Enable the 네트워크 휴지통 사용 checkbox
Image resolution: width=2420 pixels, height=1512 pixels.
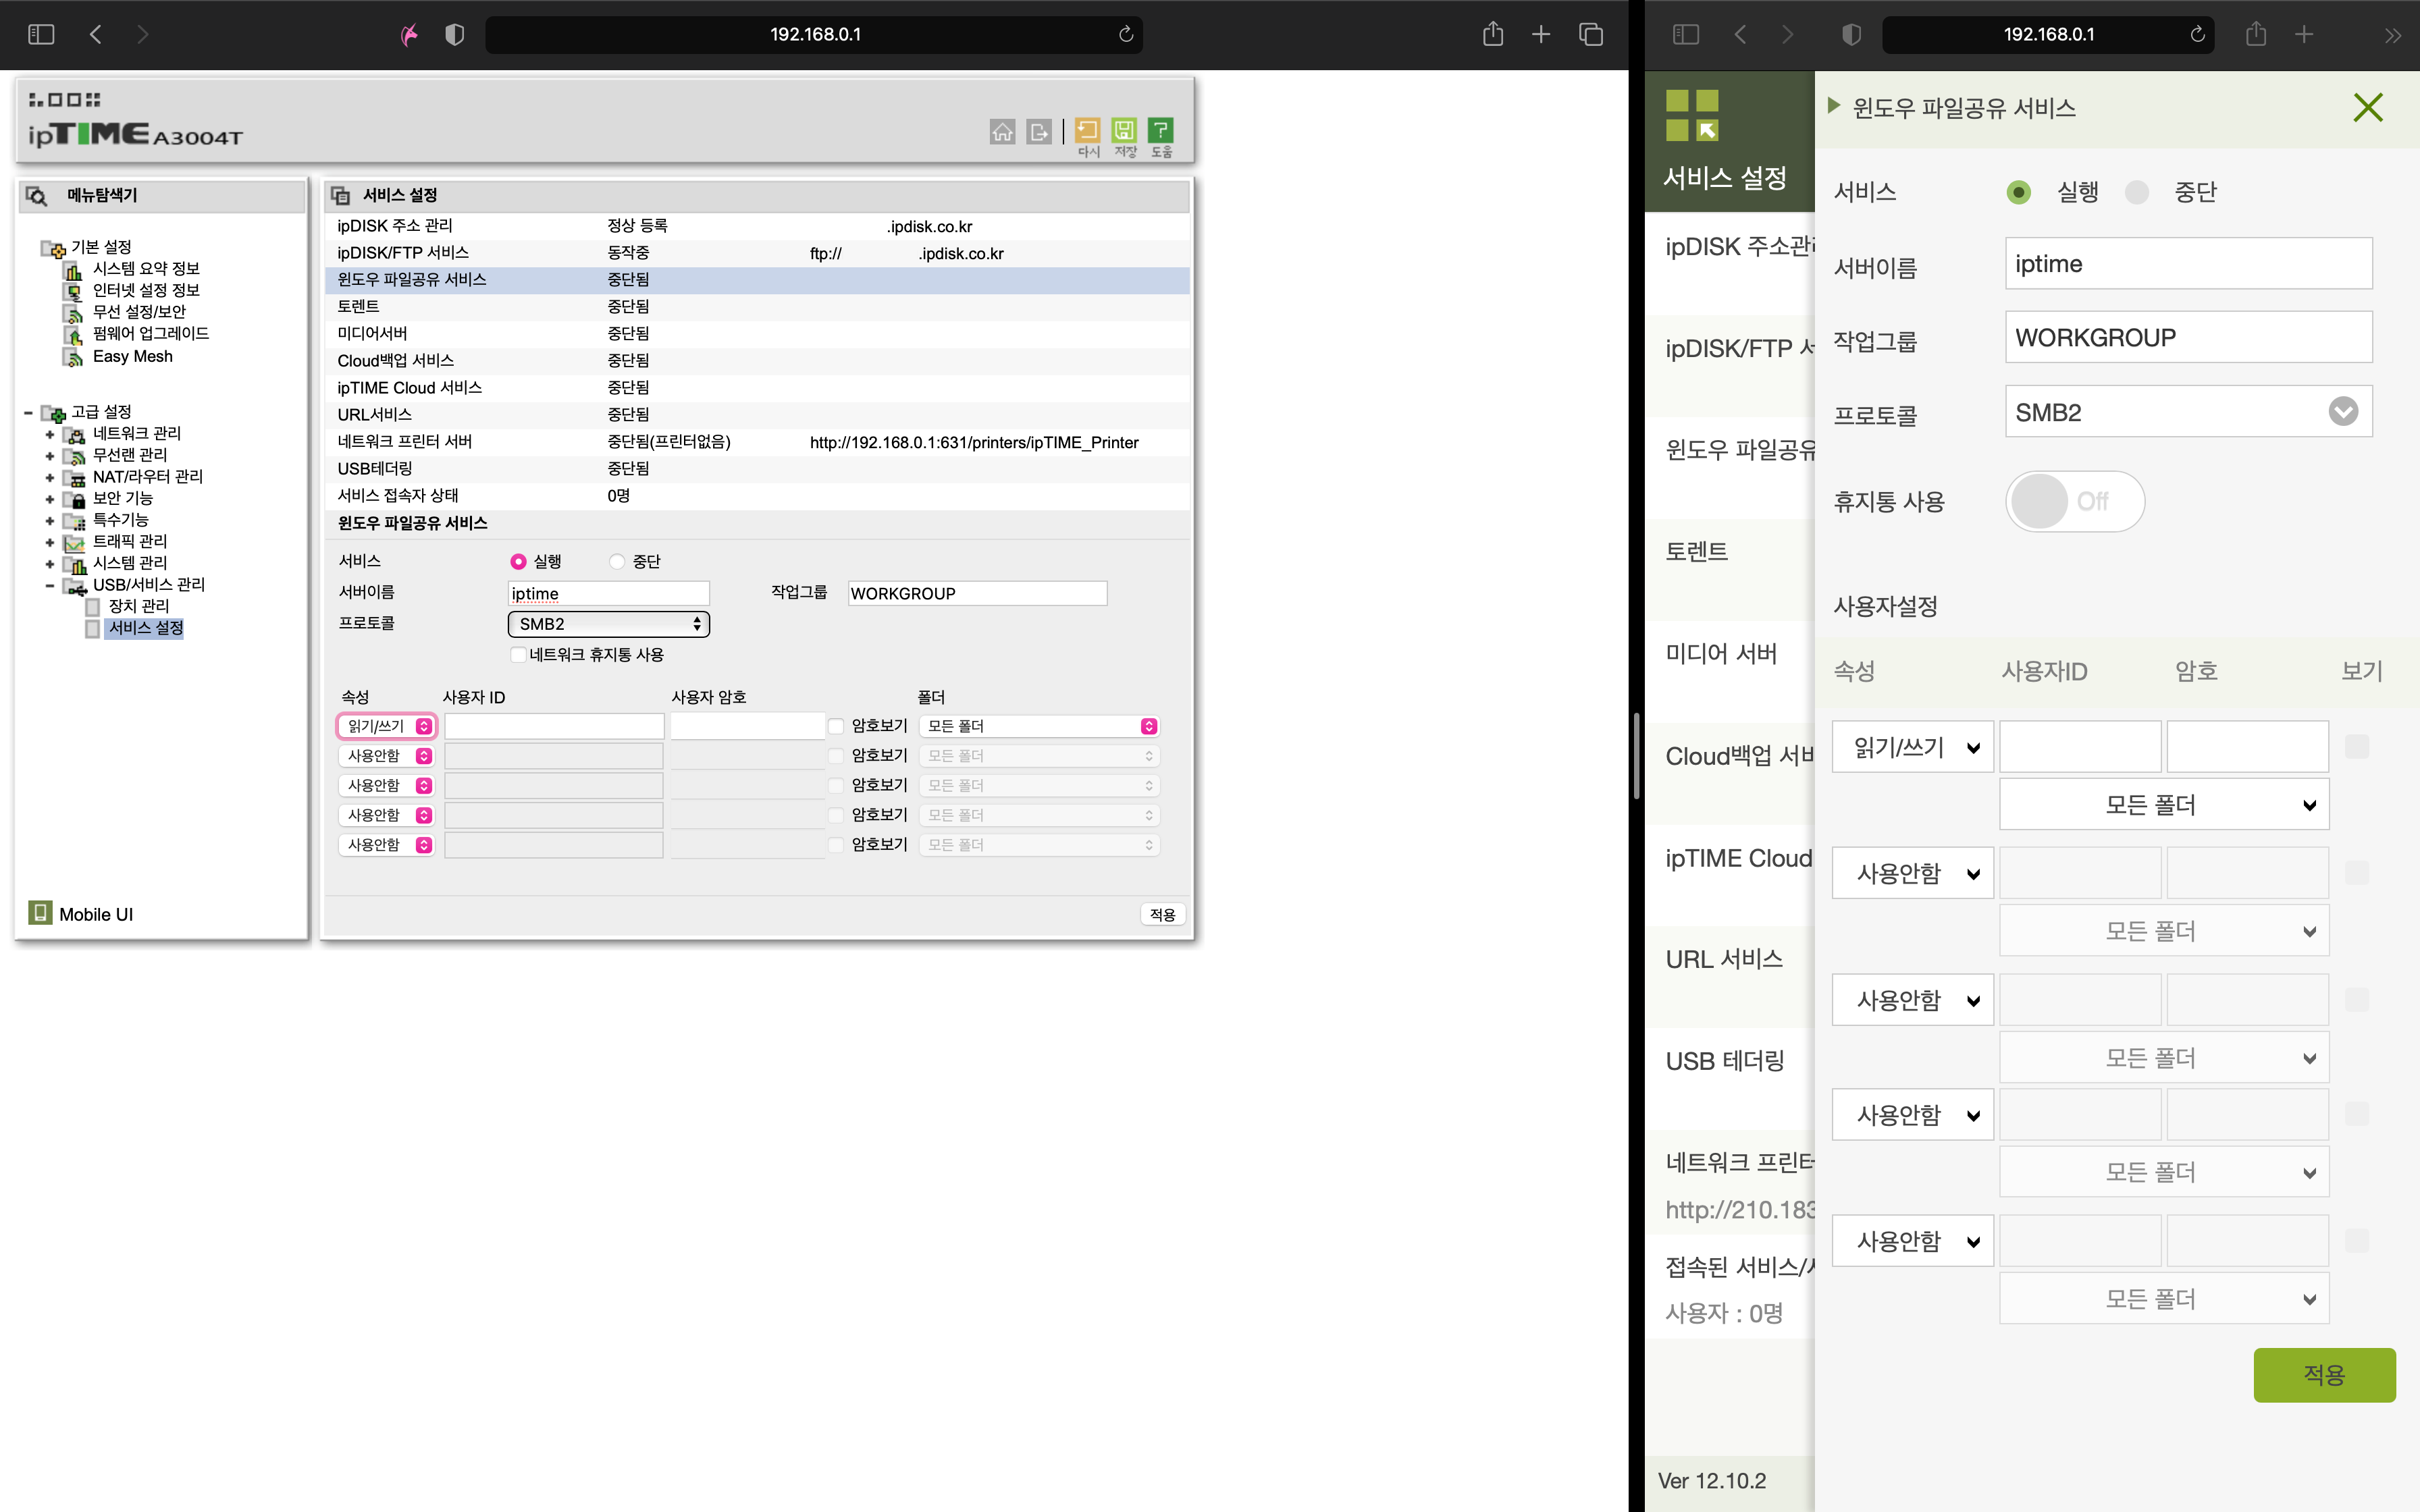[x=518, y=655]
